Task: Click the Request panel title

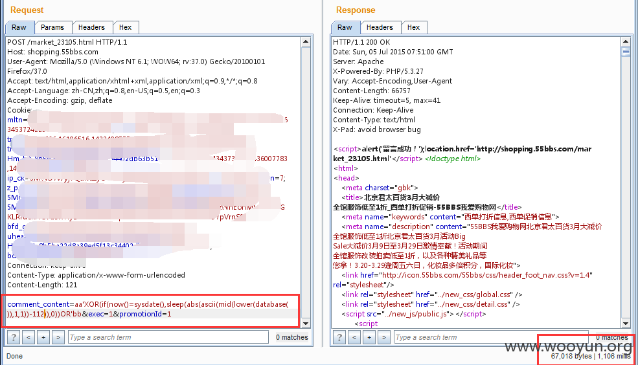Action: (x=27, y=10)
